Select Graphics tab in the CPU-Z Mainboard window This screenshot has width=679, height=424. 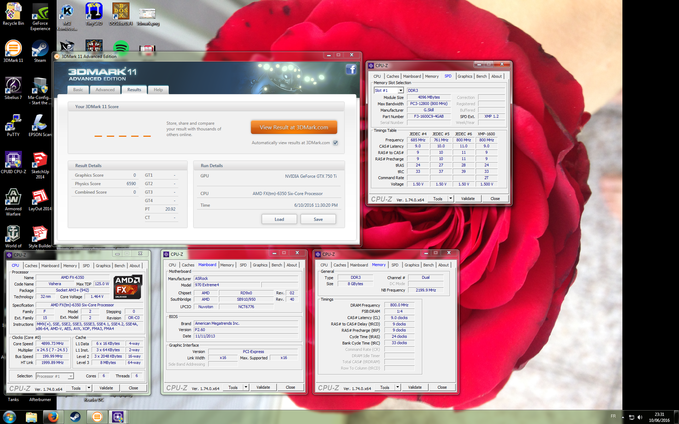[260, 265]
